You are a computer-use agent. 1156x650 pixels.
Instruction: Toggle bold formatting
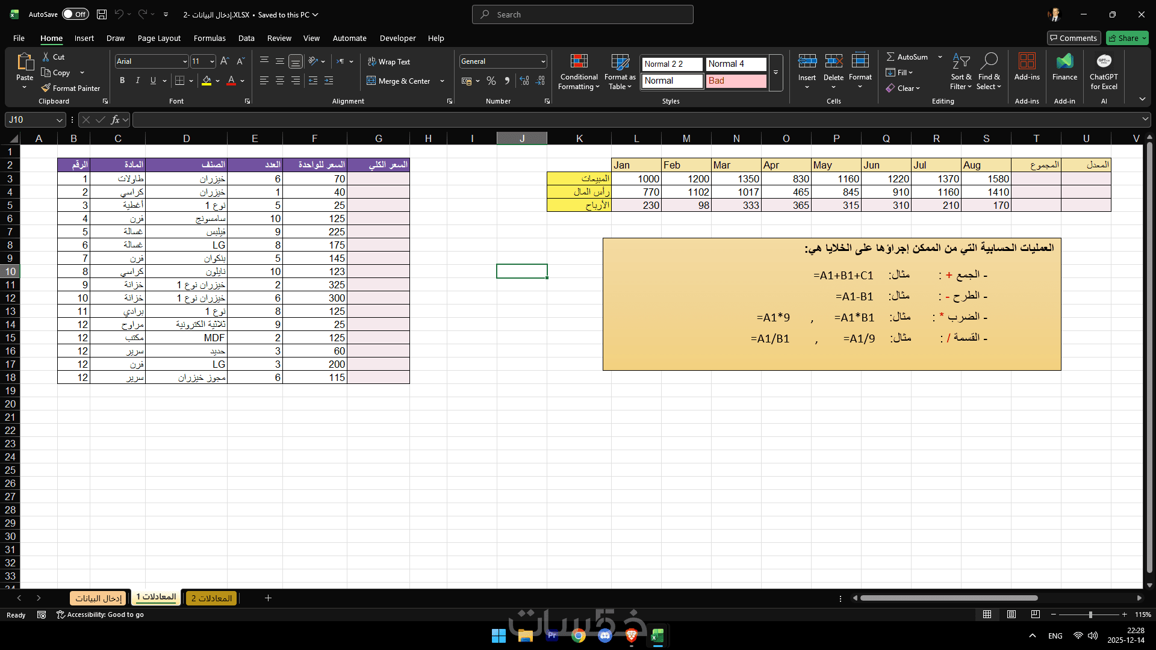(122, 81)
